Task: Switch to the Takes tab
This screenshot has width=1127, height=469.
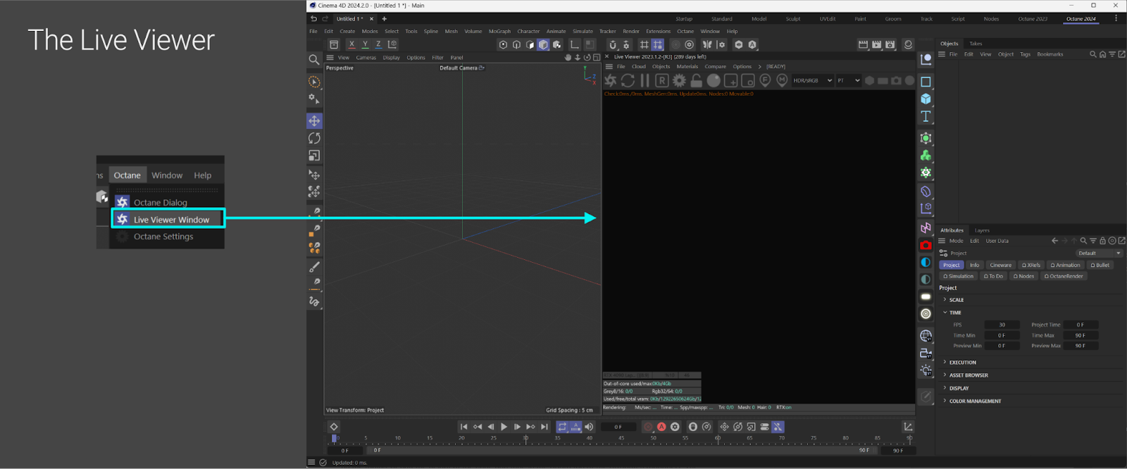Action: point(976,44)
